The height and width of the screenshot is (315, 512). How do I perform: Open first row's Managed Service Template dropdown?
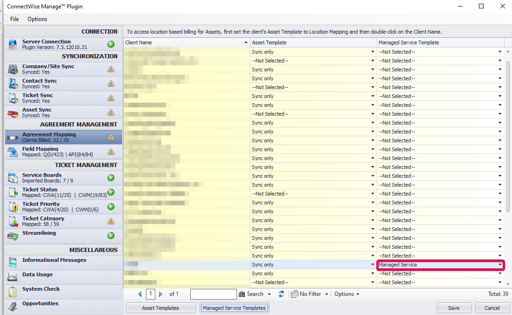pyautogui.click(x=500, y=52)
